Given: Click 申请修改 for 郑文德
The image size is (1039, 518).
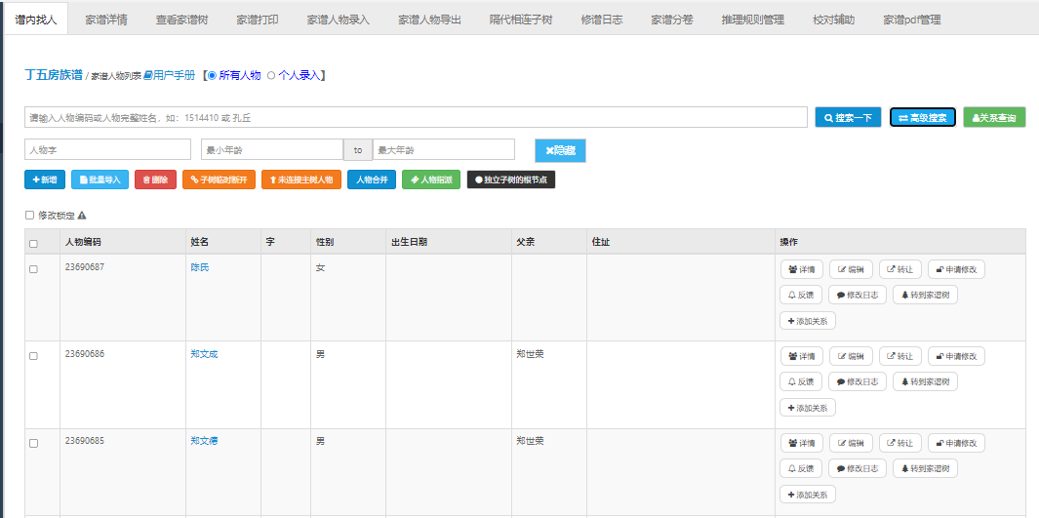Looking at the screenshot, I should (956, 443).
